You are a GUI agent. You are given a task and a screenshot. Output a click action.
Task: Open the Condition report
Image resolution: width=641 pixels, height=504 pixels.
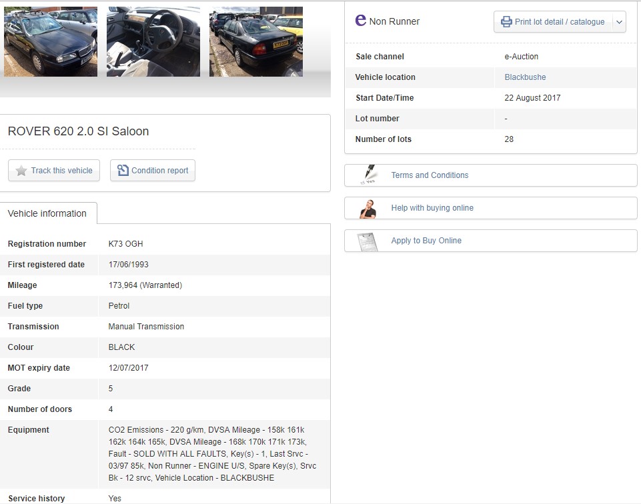153,170
